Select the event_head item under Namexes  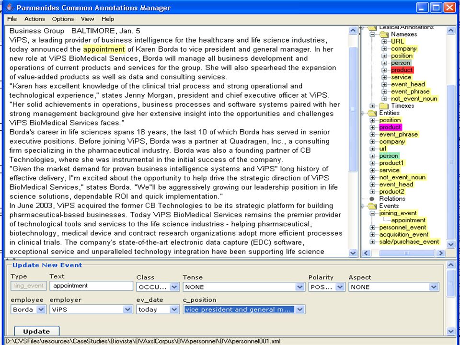click(408, 84)
